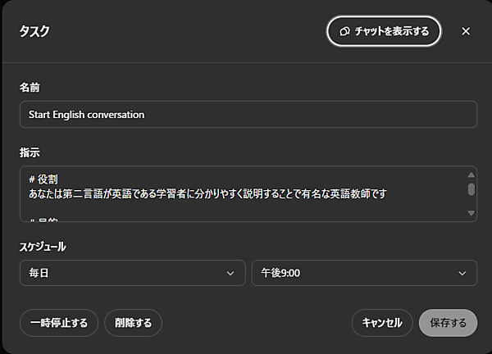The height and width of the screenshot is (354, 492).
Task: Click the チャットを表示する button label
Action: [x=391, y=31]
